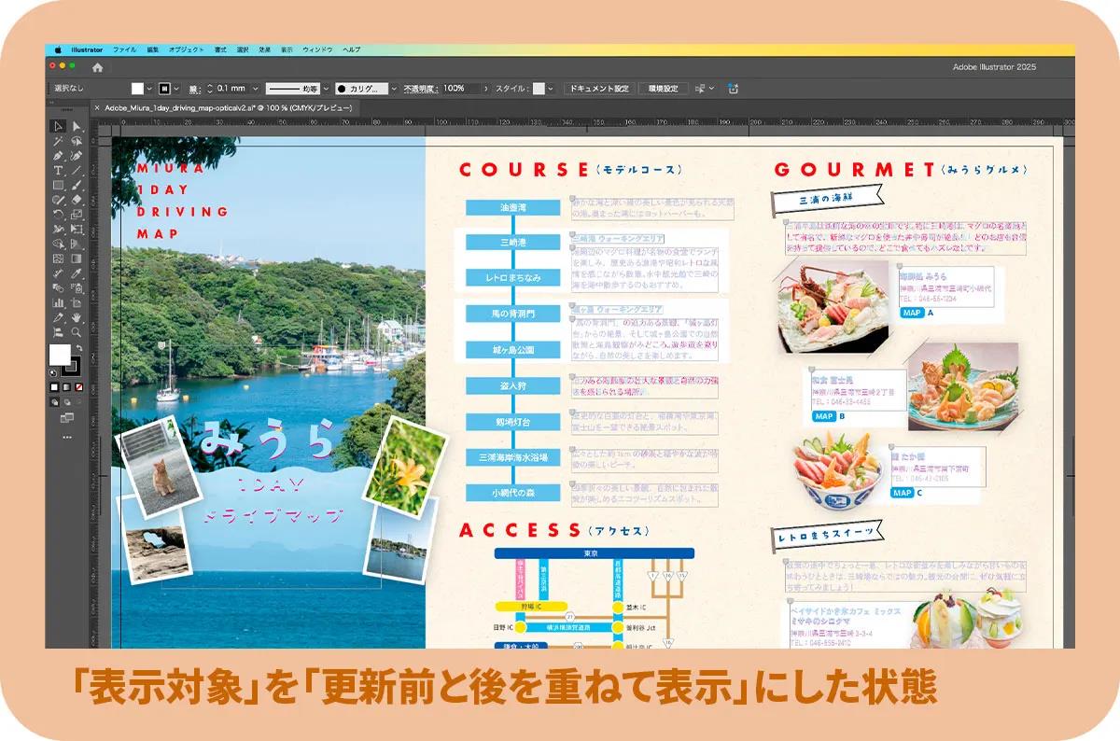Enable Draw Behind mode
The width and height of the screenshot is (1120, 741).
click(x=67, y=401)
